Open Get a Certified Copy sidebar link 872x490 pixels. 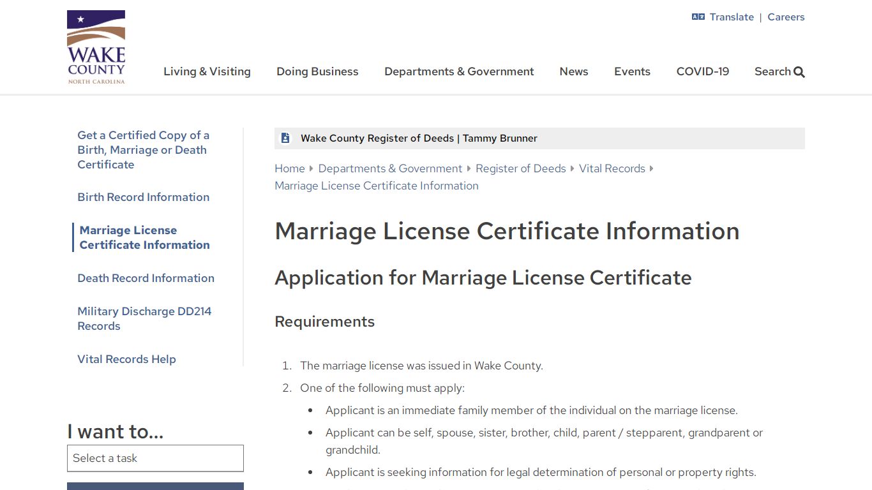(x=144, y=150)
